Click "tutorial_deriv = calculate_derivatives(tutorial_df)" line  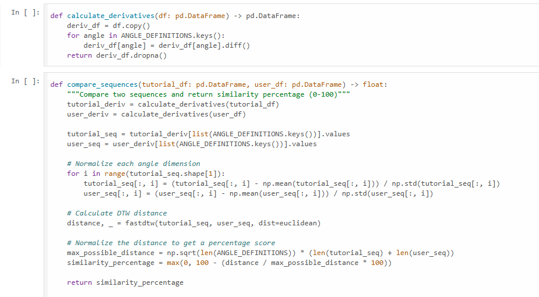tap(173, 104)
